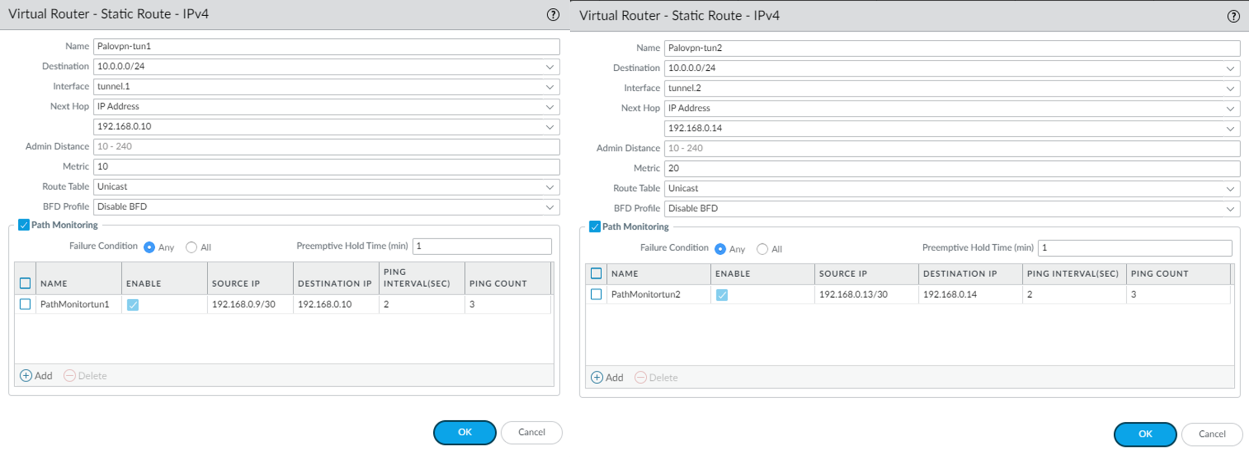Toggle Path Monitoring checkbox in Palovpn-tun1 dialog
The height and width of the screenshot is (458, 1249).
tap(24, 225)
